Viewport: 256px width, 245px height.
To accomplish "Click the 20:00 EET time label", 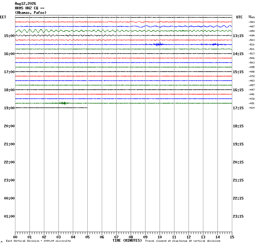I will click(9, 126).
